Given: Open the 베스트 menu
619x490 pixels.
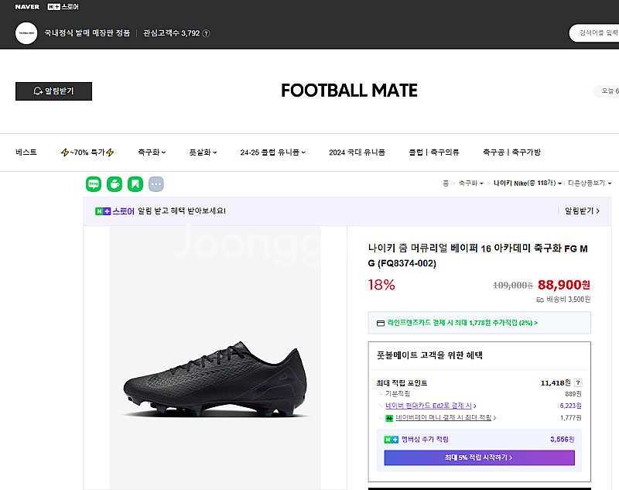Looking at the screenshot, I should tap(26, 152).
